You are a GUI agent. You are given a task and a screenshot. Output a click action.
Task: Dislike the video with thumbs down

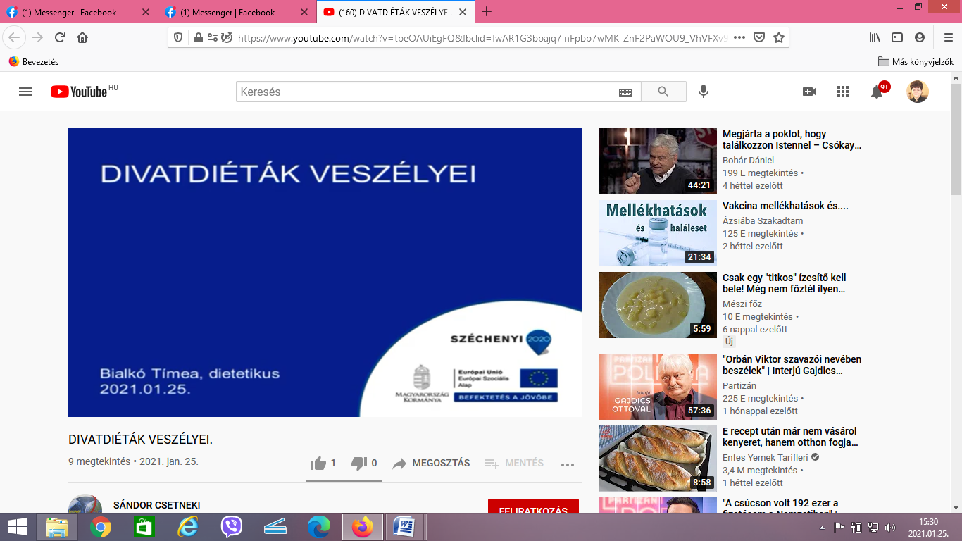tap(364, 463)
